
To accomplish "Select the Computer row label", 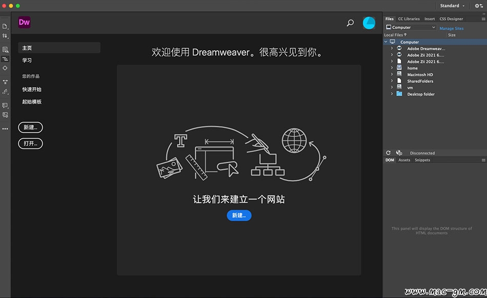I will [x=410, y=42].
